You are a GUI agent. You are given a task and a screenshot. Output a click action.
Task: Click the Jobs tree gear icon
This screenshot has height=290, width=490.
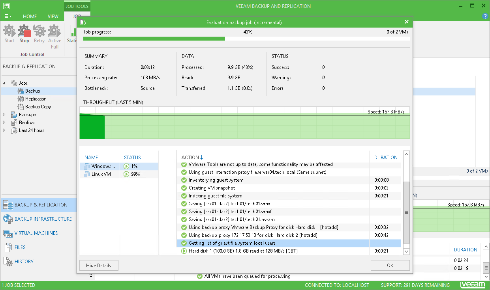(x=14, y=83)
